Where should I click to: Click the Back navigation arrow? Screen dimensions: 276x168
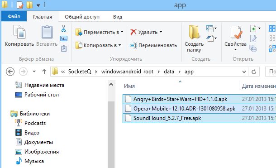pyautogui.click(x=10, y=72)
